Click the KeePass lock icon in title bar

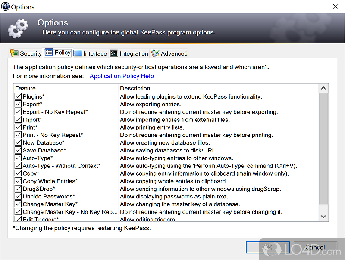(x=6, y=6)
